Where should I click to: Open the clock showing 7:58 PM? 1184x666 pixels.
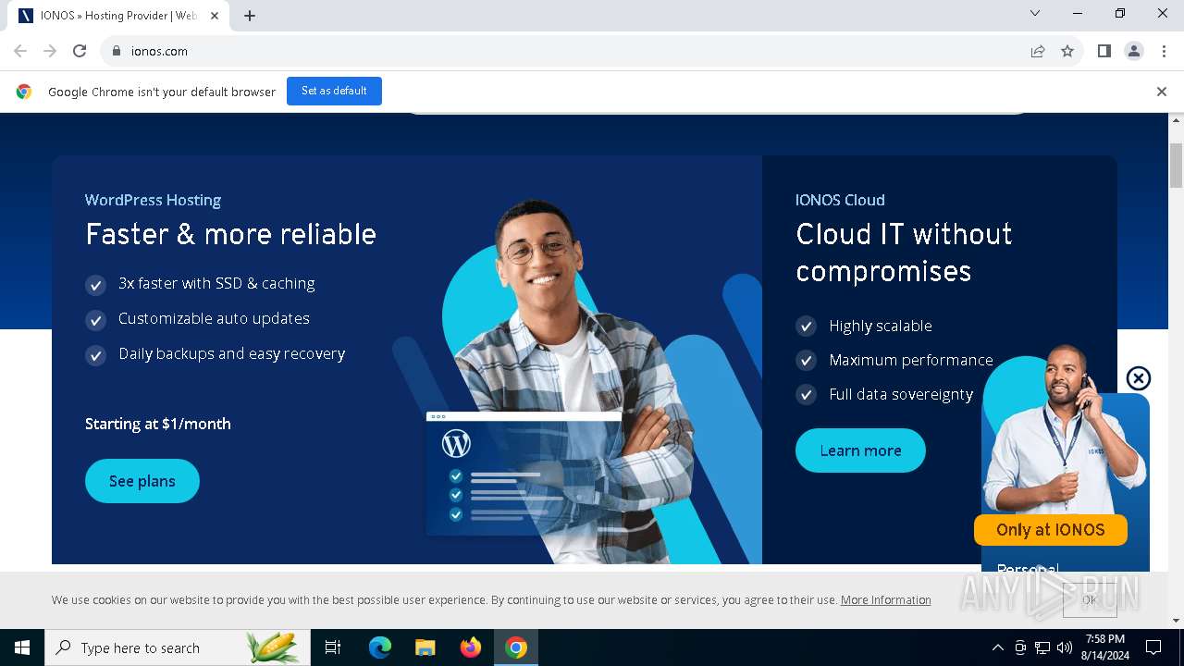click(1105, 647)
